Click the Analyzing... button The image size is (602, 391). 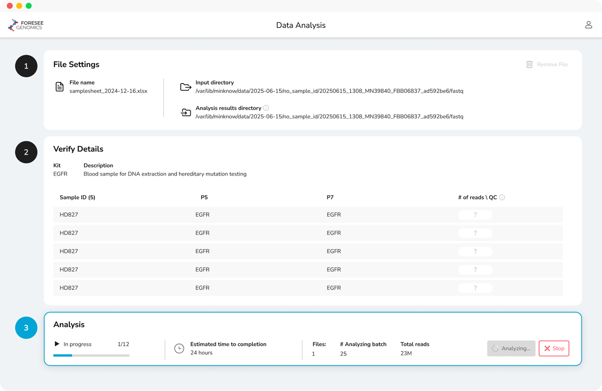[511, 348]
